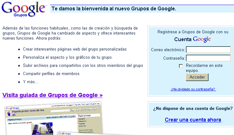
Task: Click text 'Regístrese a Grupos de Google con su'
Action: tap(193, 32)
